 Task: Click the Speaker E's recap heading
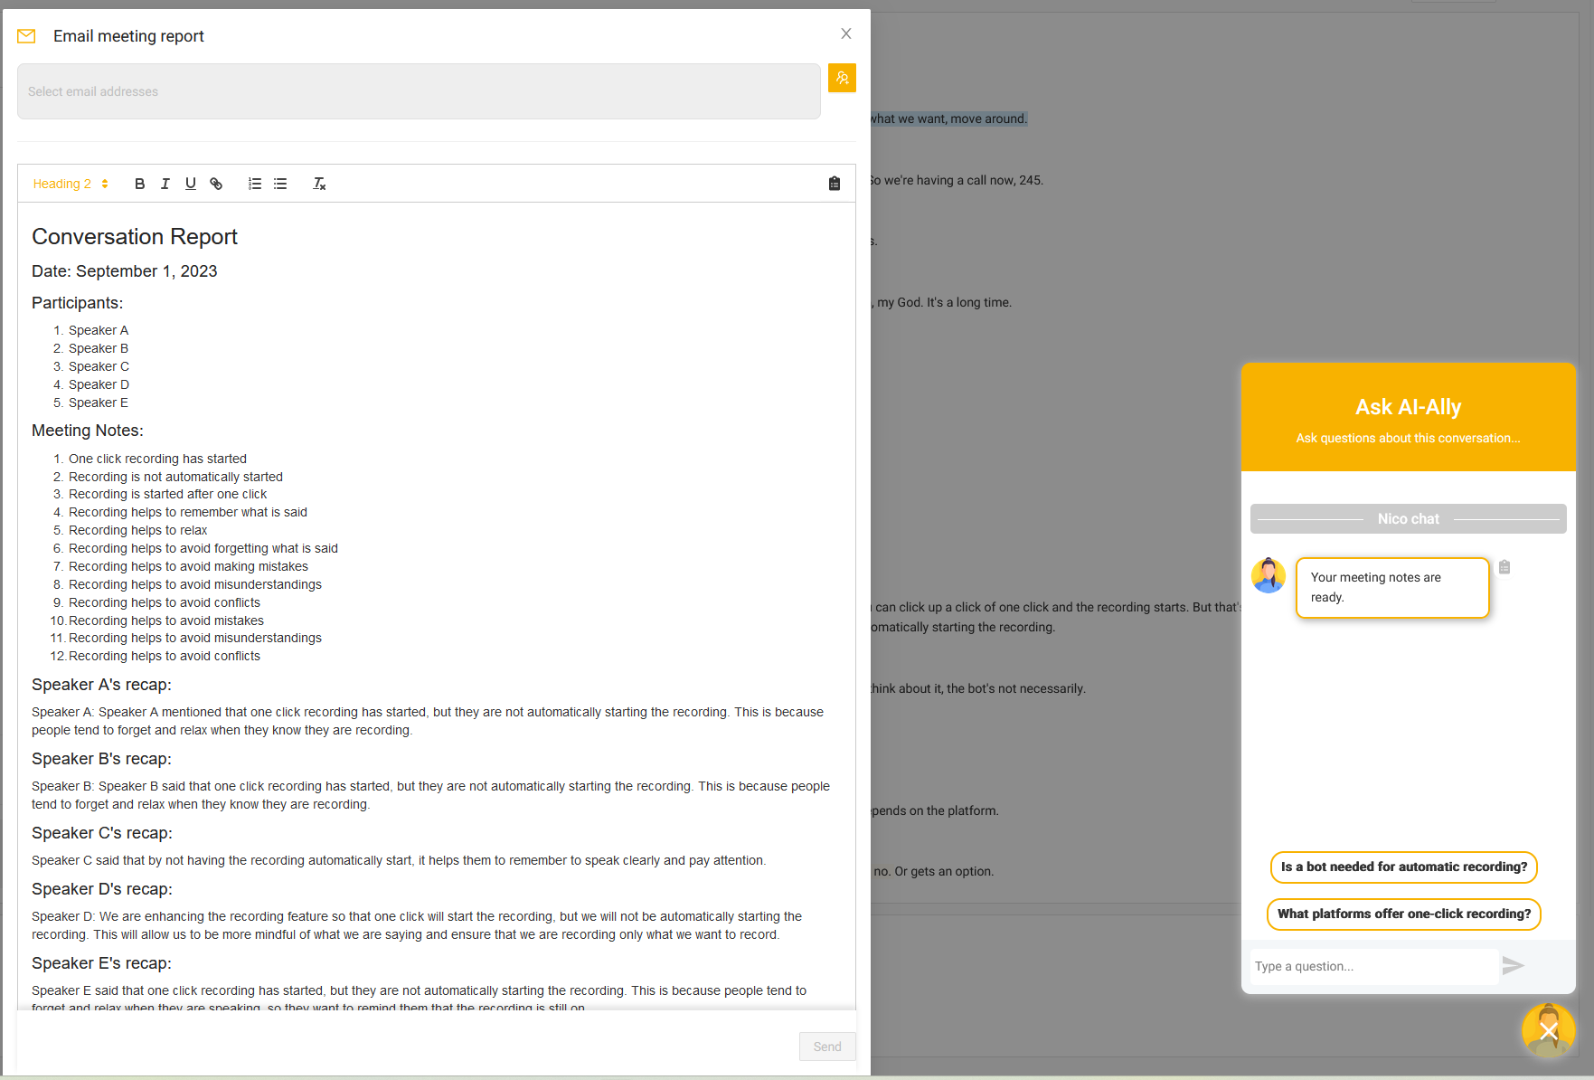click(101, 963)
